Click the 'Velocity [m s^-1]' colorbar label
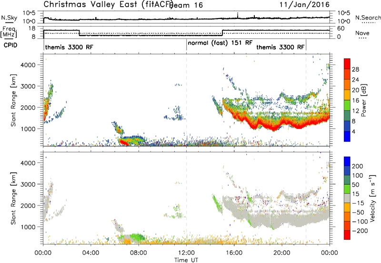The height and width of the screenshot is (263, 381). (372, 198)
